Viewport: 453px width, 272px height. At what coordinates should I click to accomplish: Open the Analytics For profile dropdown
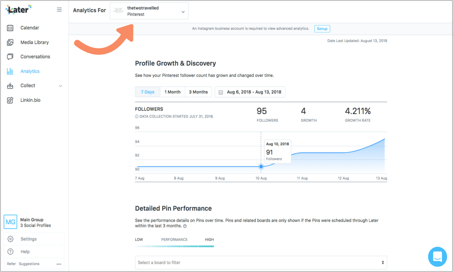(x=149, y=11)
